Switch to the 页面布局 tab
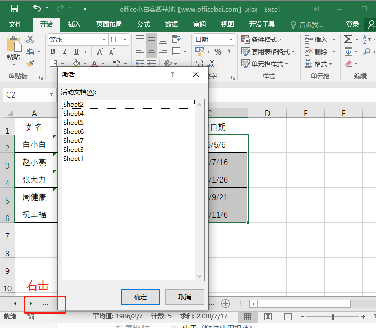Image resolution: width=376 pixels, height=328 pixels. pos(109,24)
